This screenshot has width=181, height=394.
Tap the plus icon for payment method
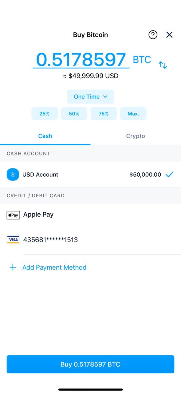13,267
